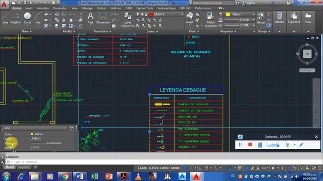Click the red layer color swatch
The image size is (323, 181).
click(151, 15)
